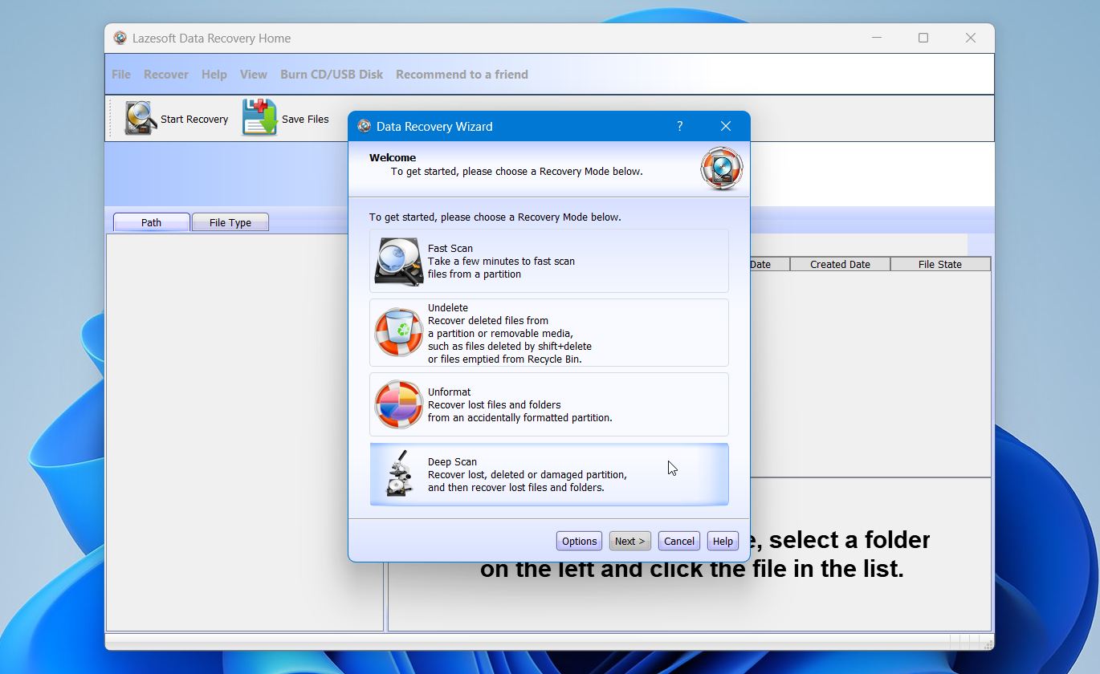
Task: Select the Unformat partition icon
Action: tap(397, 404)
